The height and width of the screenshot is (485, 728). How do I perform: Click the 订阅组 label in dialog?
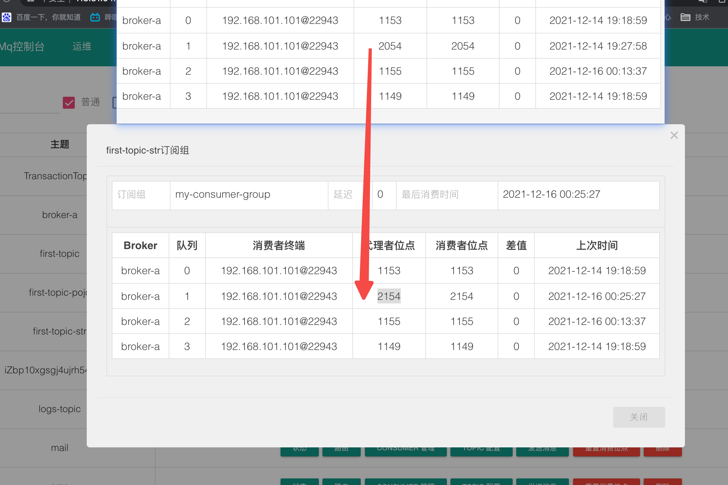pyautogui.click(x=131, y=194)
